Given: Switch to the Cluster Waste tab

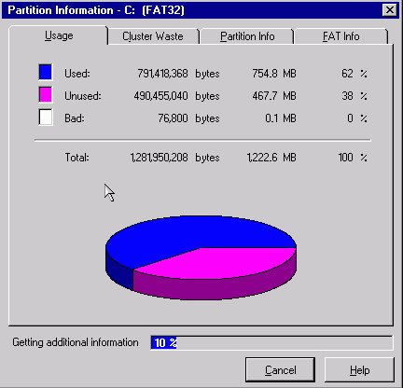Looking at the screenshot, I should [153, 36].
